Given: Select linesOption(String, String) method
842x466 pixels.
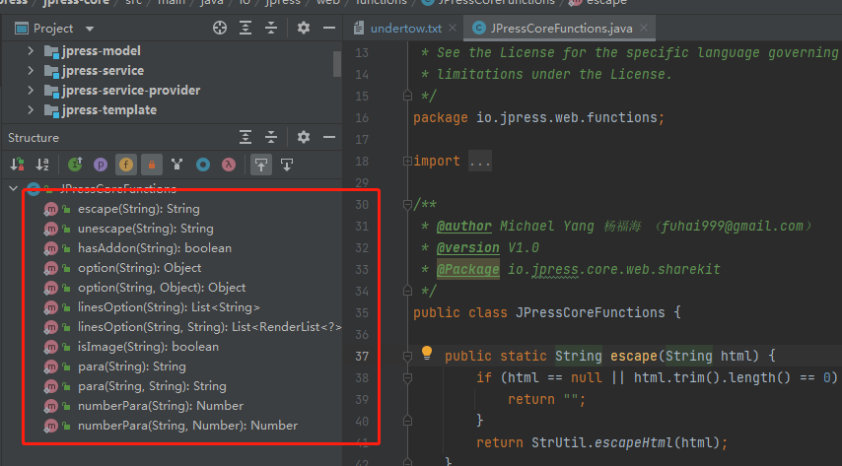Looking at the screenshot, I should tap(209, 327).
